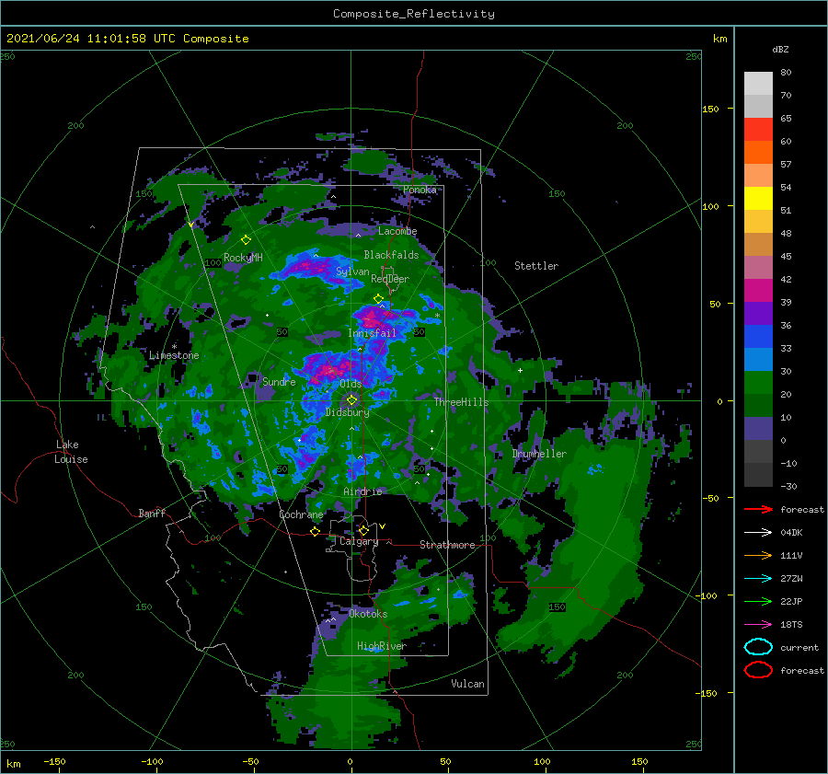
Task: Click the Ponoka town label
Action: coord(420,190)
